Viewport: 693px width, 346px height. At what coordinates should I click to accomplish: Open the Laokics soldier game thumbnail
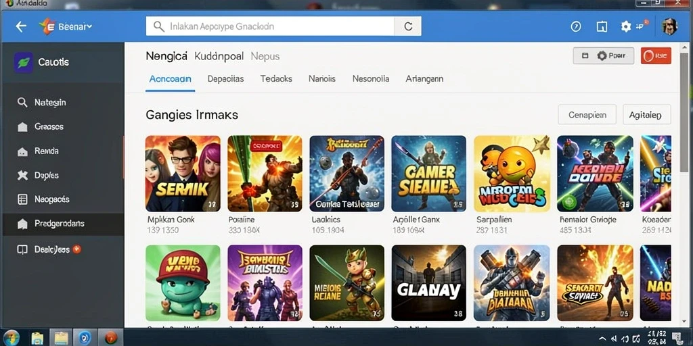347,174
